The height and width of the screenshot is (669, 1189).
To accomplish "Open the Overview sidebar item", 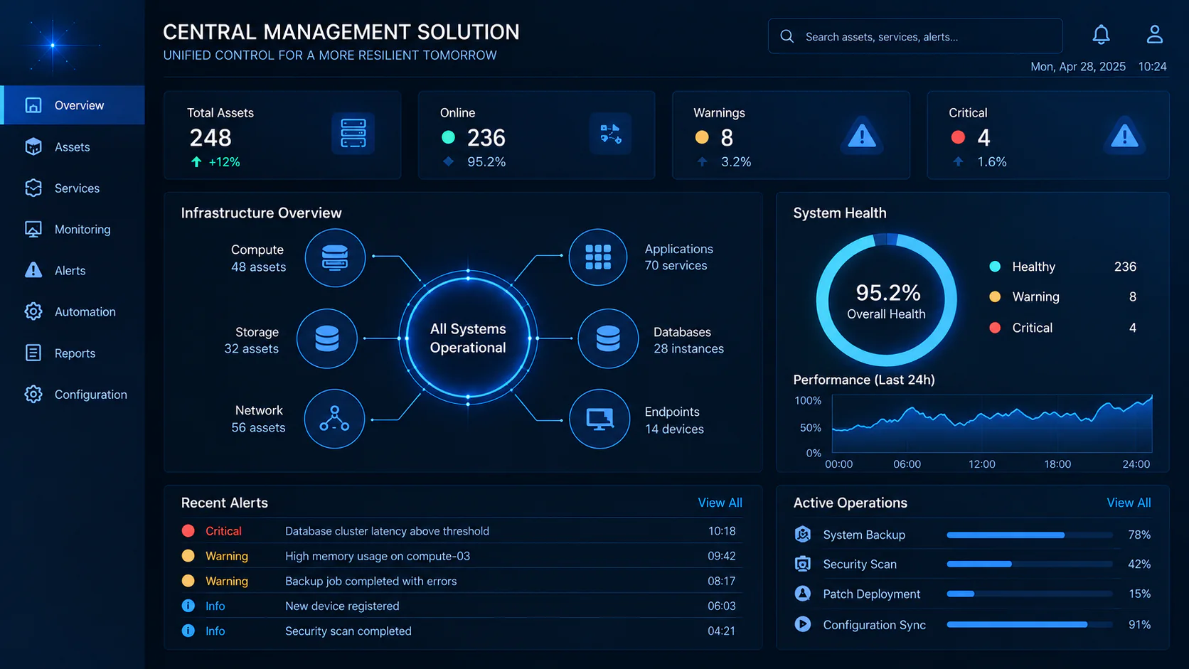I will pyautogui.click(x=73, y=105).
